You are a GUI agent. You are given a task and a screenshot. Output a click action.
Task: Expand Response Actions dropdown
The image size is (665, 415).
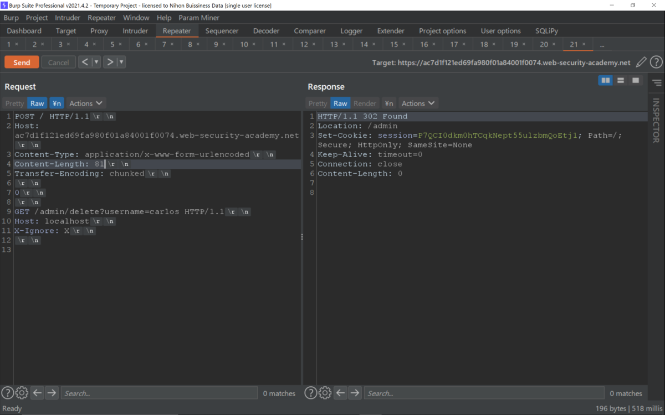(418, 103)
